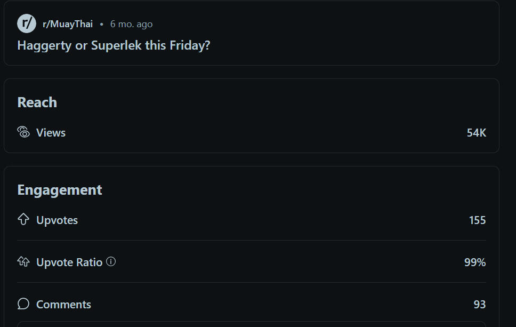Click the Engagement section heading
This screenshot has width=516, height=327.
point(60,190)
